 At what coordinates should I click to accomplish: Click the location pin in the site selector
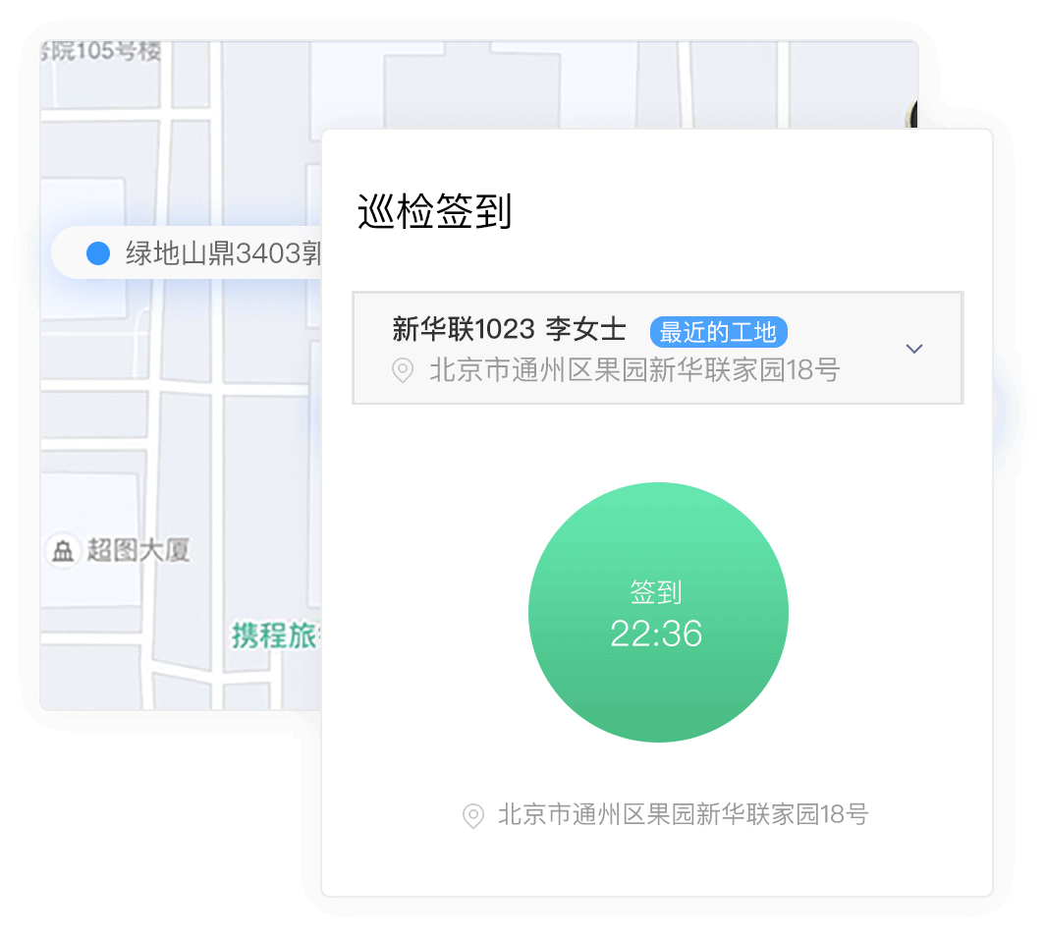[403, 370]
